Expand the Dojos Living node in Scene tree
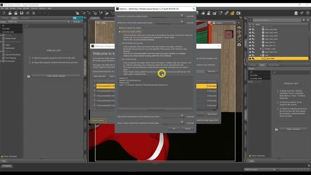This screenshot has height=175, width=311. tap(261, 49)
